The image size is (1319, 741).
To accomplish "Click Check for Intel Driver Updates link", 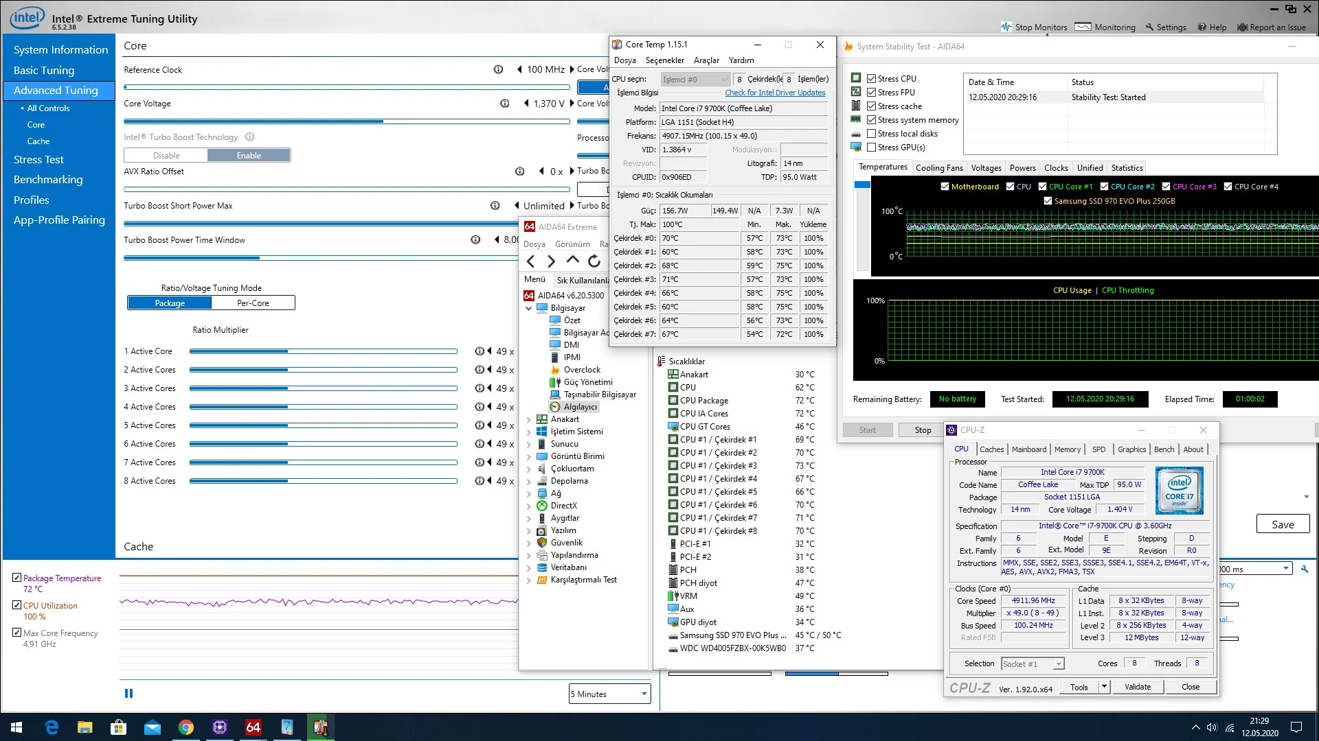I will pyautogui.click(x=775, y=93).
